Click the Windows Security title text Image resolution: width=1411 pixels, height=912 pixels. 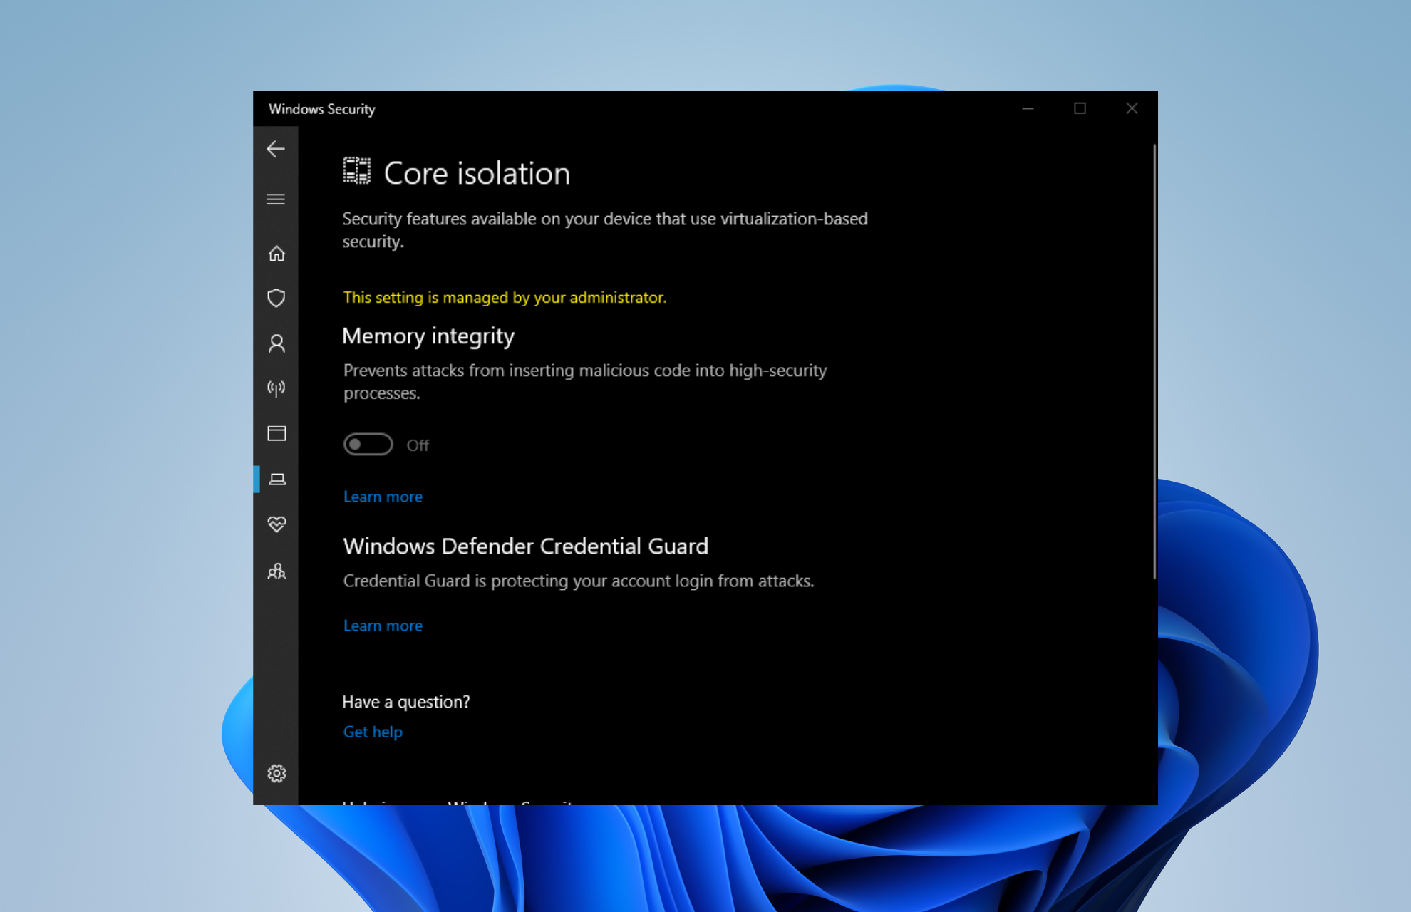coord(321,109)
